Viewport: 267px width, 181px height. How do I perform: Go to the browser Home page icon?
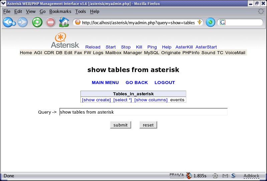pyautogui.click(x=64, y=22)
